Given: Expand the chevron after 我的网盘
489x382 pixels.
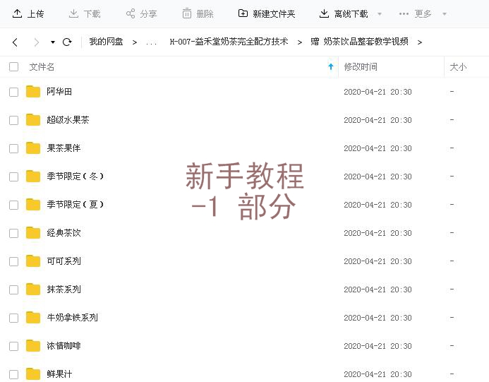Looking at the screenshot, I should (134, 42).
